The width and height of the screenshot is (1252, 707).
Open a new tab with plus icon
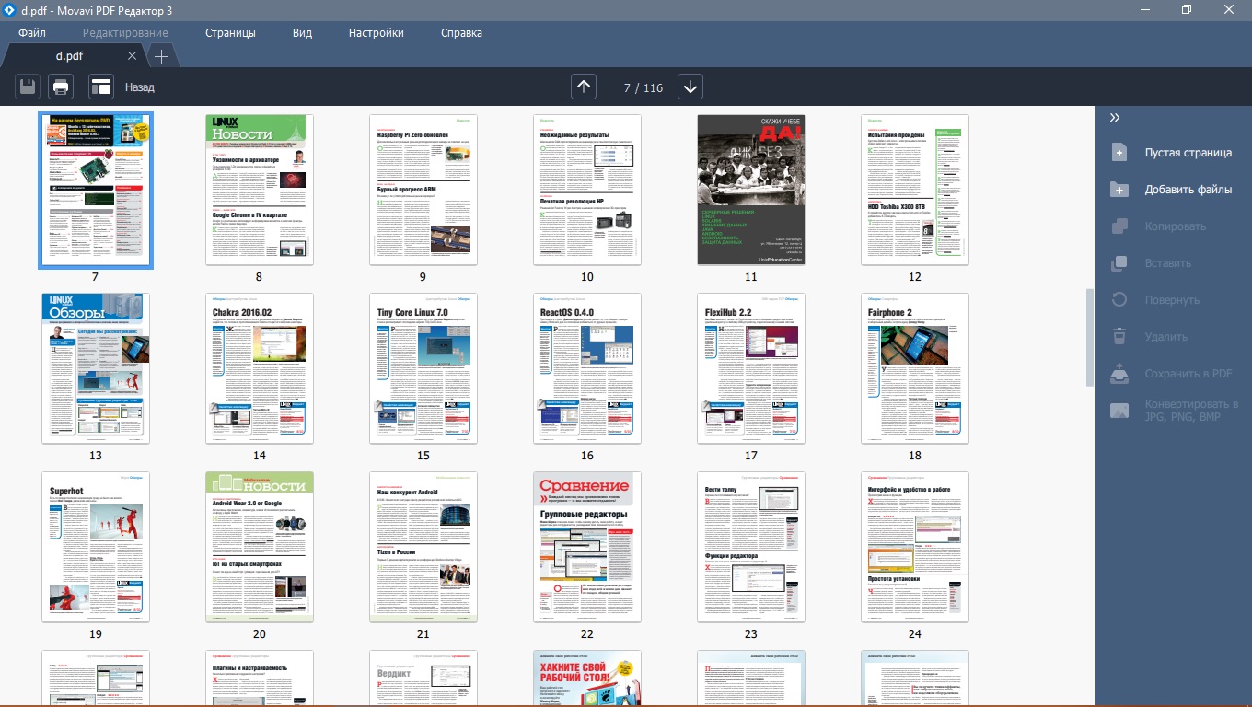[161, 56]
